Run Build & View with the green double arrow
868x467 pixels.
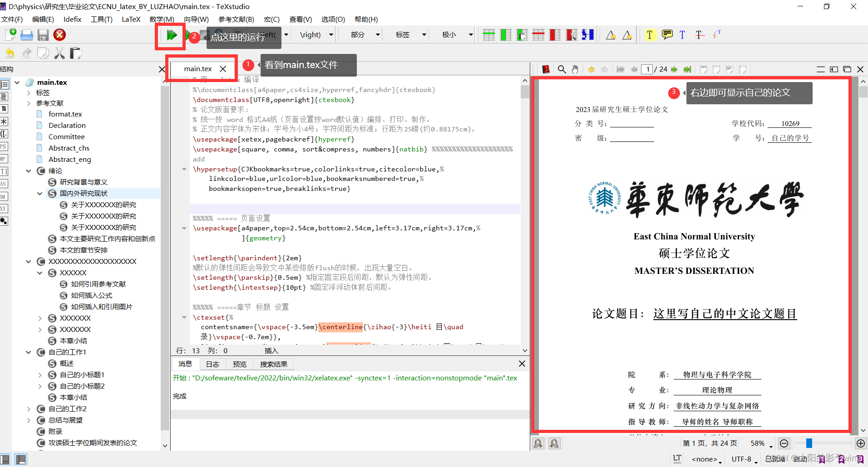pos(172,35)
